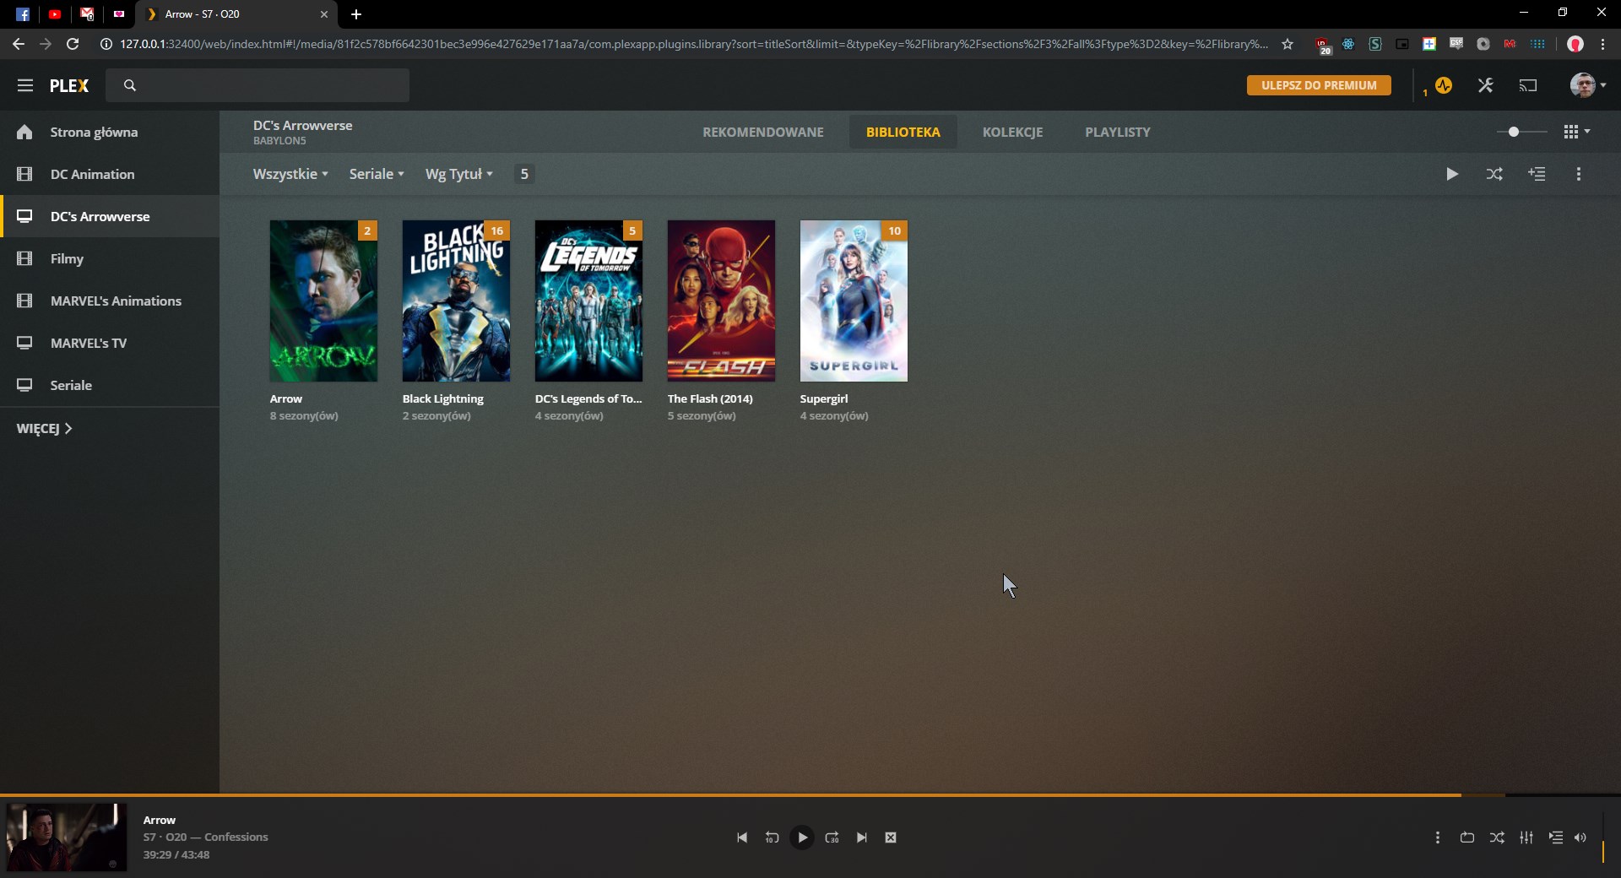Open Plex settings wrench icon

click(x=1486, y=85)
